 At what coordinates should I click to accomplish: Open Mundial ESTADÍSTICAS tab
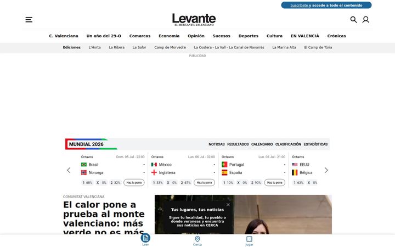[x=315, y=144]
